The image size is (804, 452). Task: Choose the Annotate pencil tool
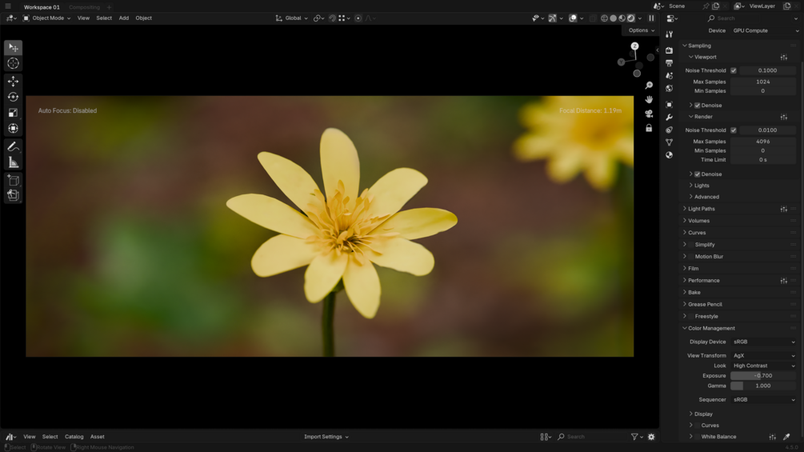point(14,146)
